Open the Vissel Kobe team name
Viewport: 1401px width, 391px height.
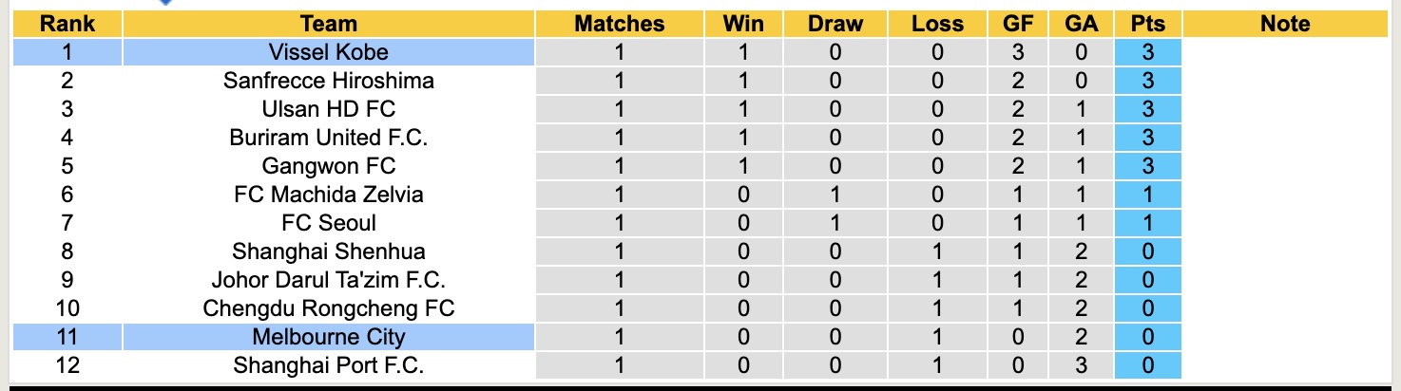[x=329, y=52]
